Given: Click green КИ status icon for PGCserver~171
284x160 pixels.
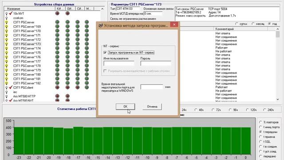Looking at the screenshot, I should (x=57, y=35).
